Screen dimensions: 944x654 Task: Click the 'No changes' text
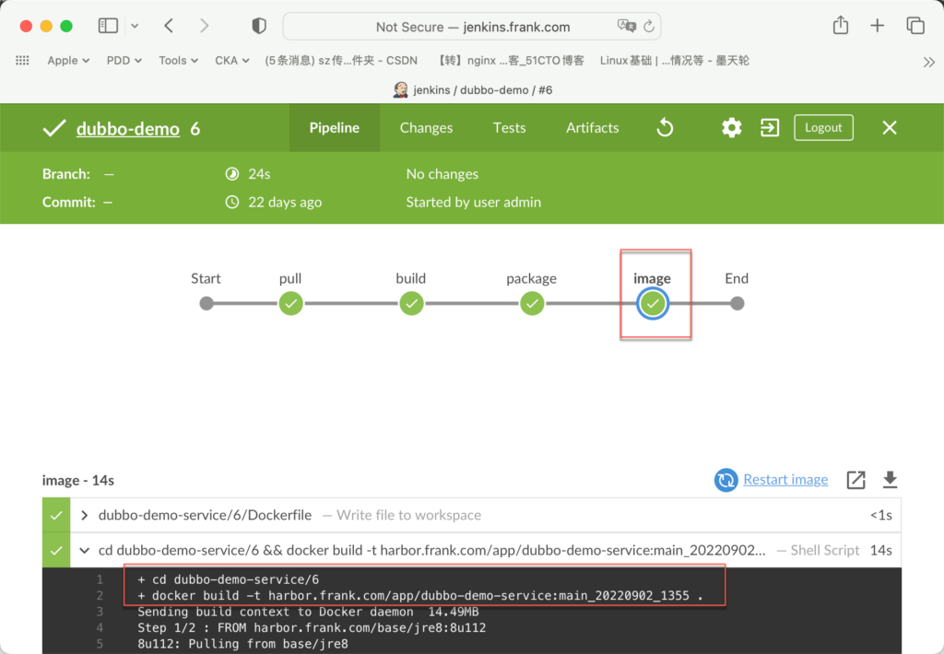click(442, 174)
